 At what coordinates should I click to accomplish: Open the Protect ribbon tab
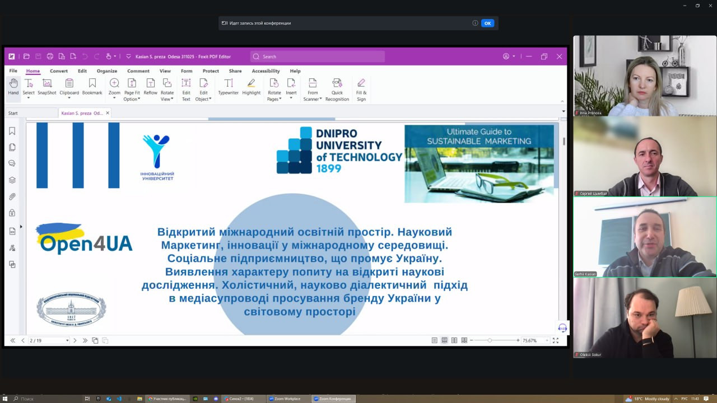coord(211,71)
